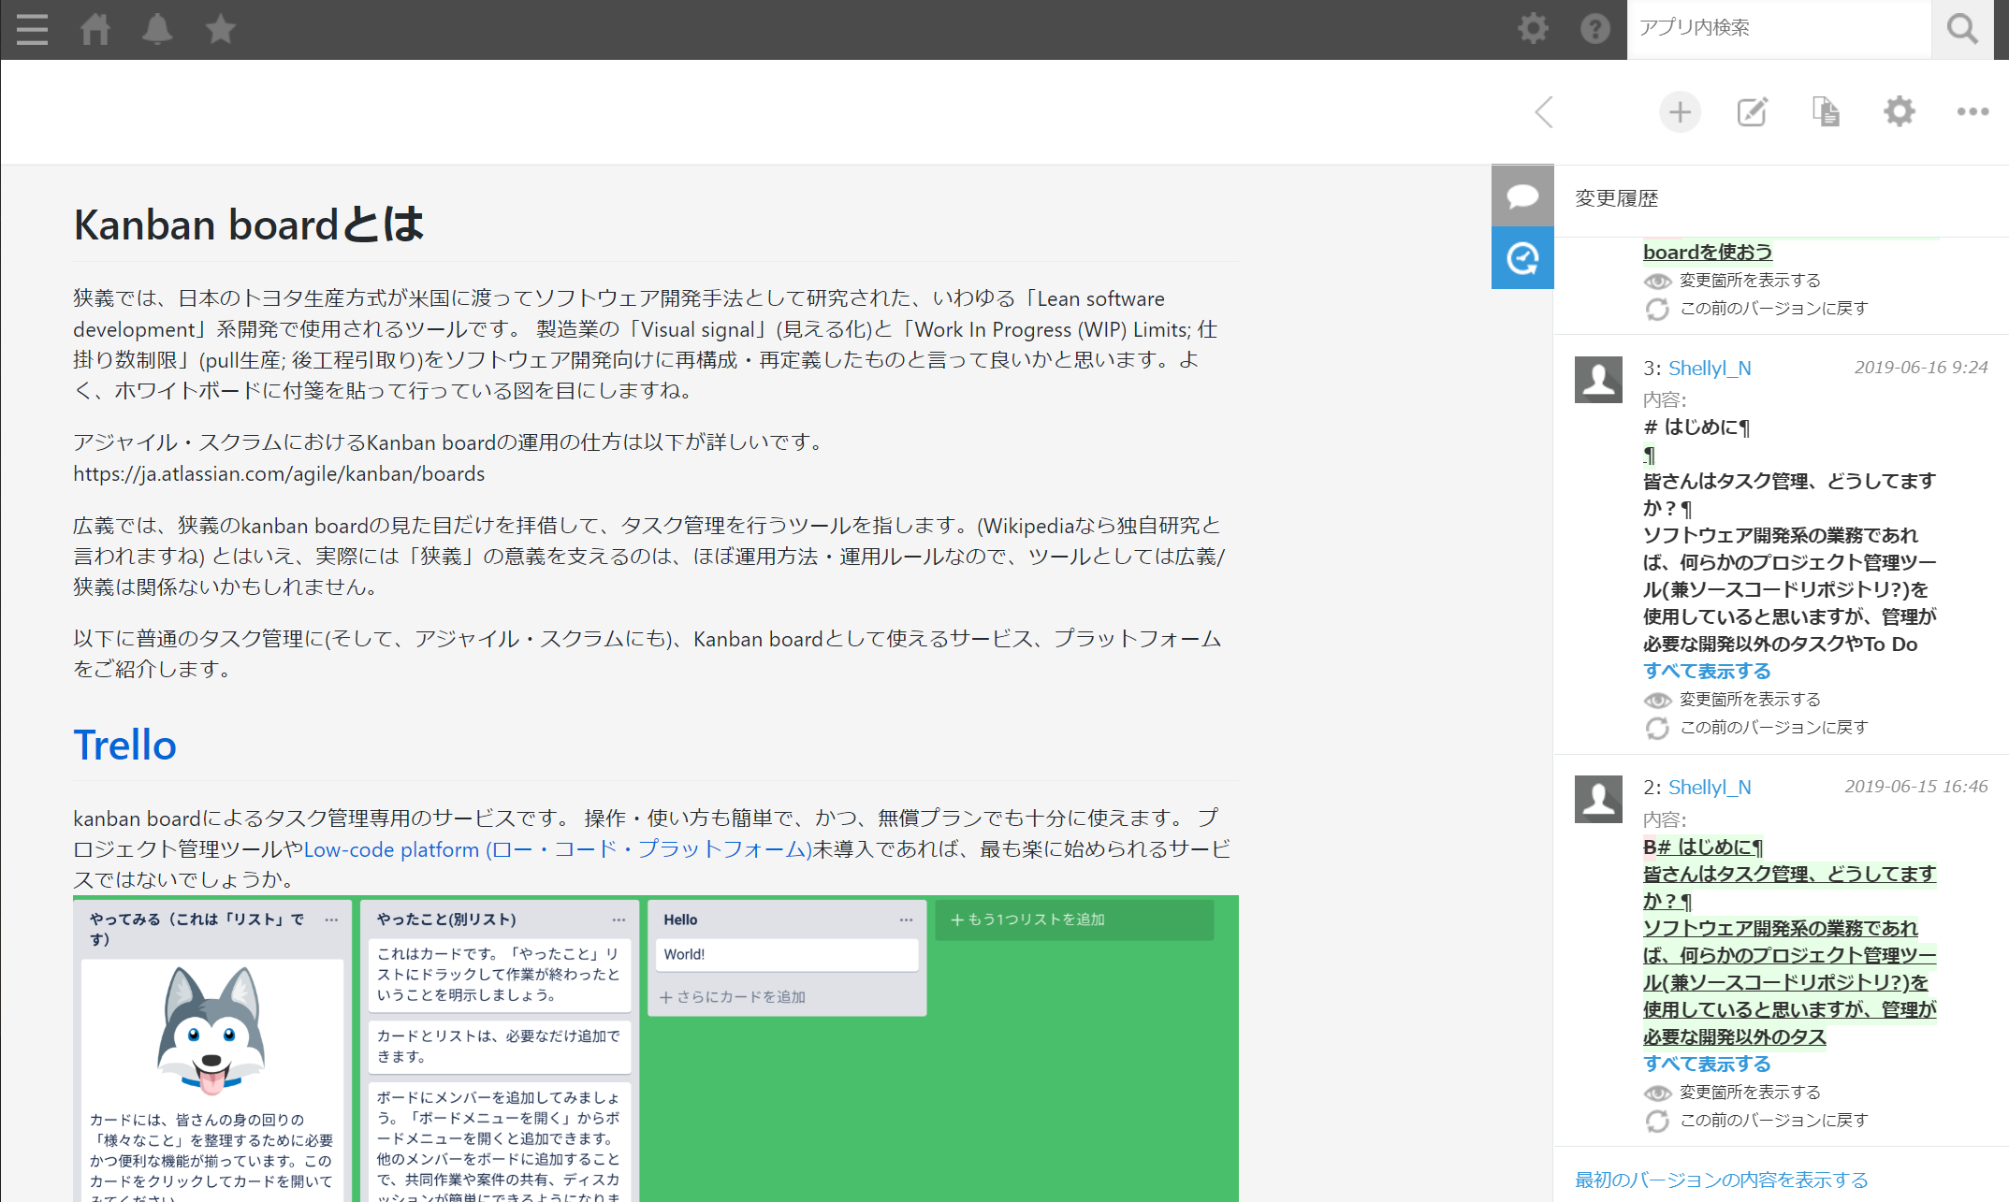Switch to the comments tab

coord(1522,196)
